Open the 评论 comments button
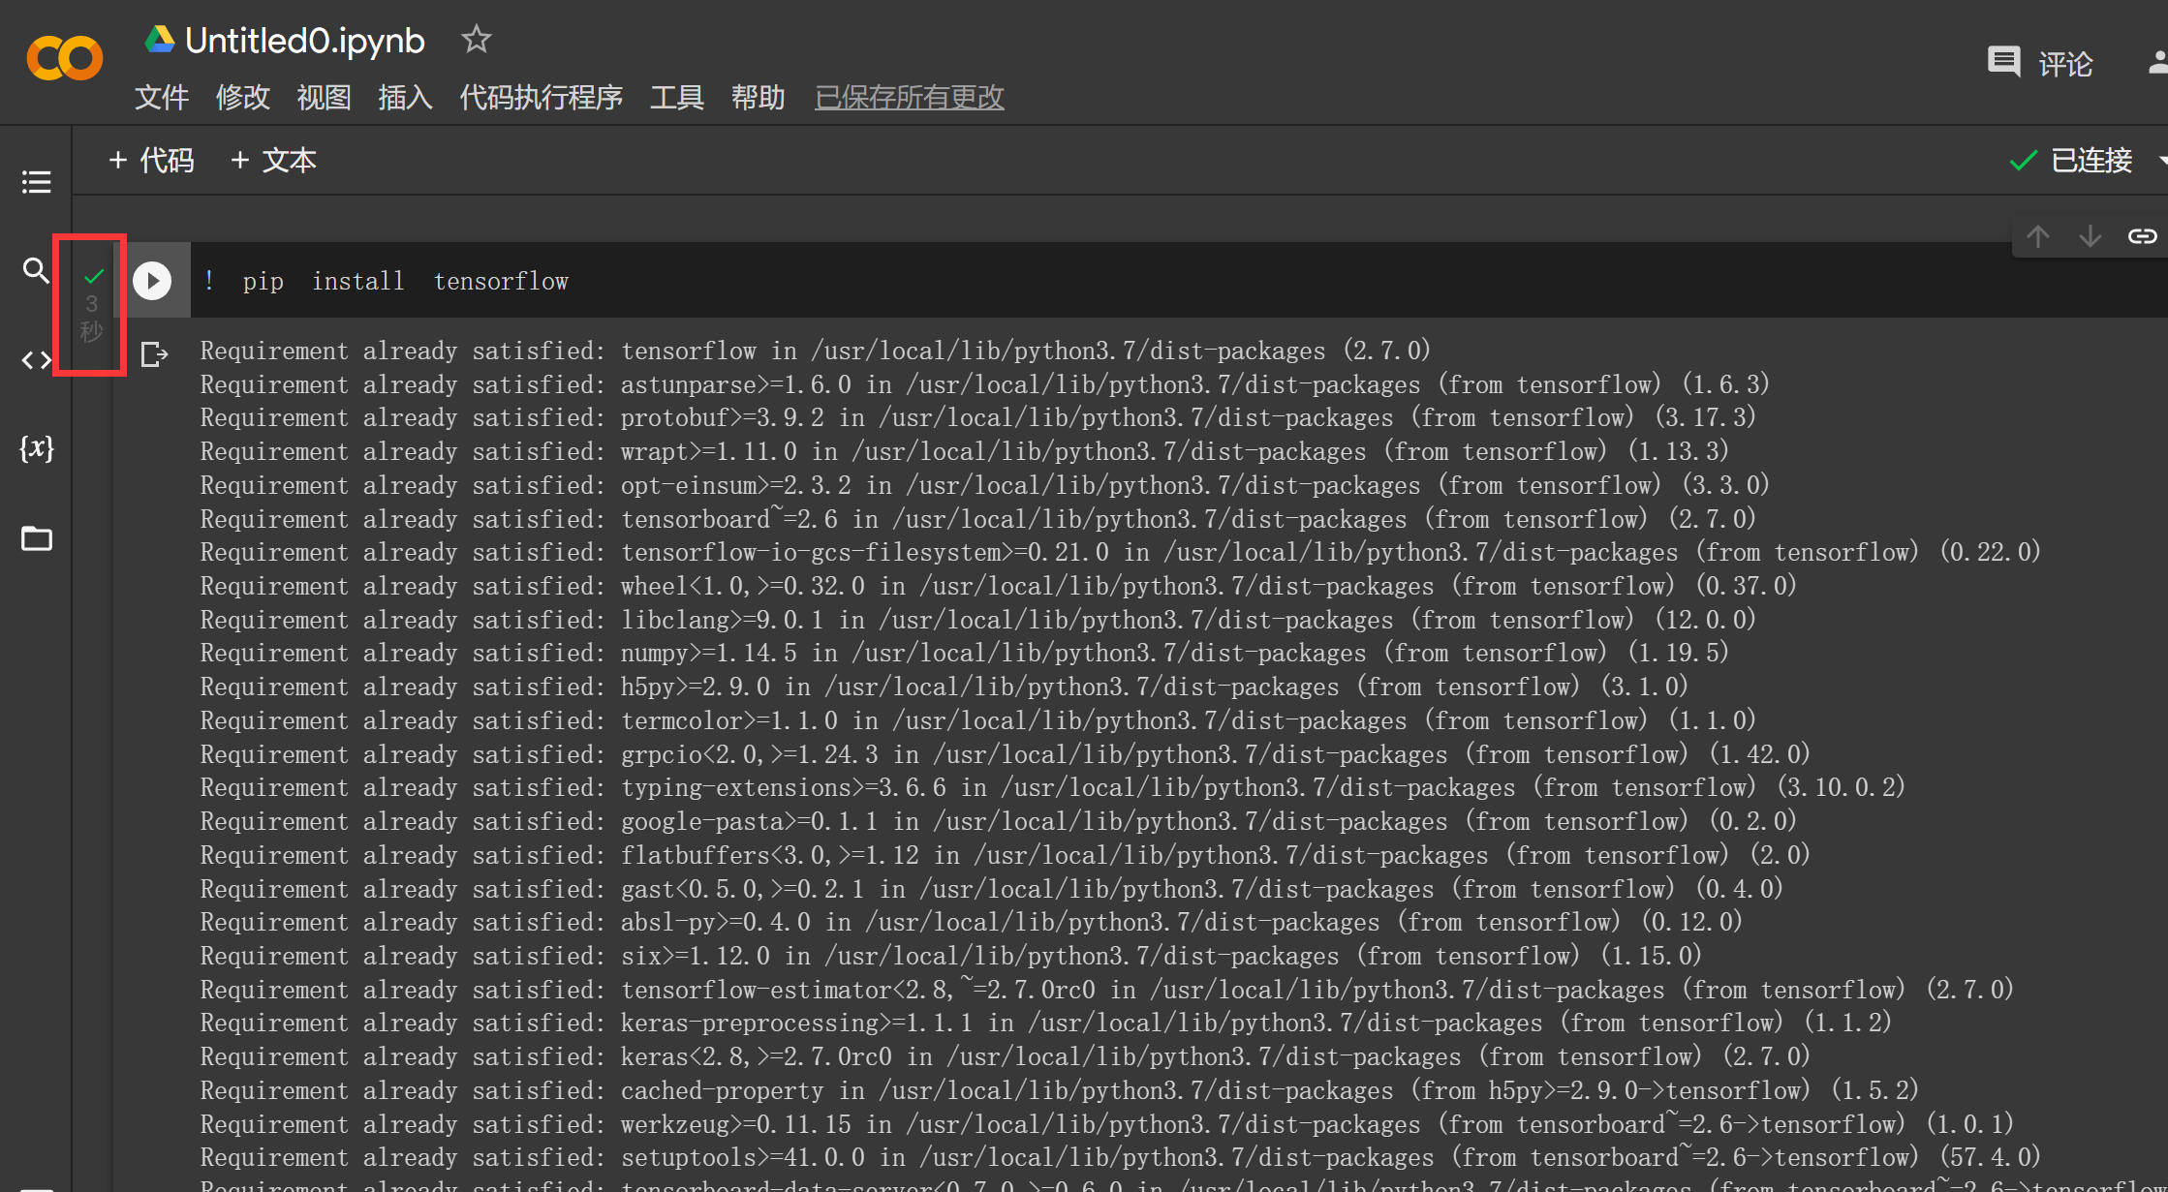This screenshot has width=2168, height=1192. [x=2040, y=64]
